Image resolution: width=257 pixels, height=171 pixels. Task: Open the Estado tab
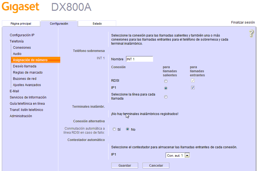(97, 24)
